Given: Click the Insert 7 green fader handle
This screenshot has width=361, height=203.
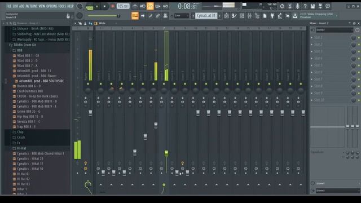Looking at the screenshot, I should point(166,153).
